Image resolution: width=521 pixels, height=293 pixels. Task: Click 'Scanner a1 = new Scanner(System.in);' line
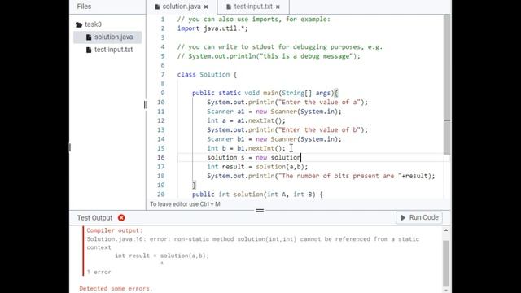pos(274,112)
